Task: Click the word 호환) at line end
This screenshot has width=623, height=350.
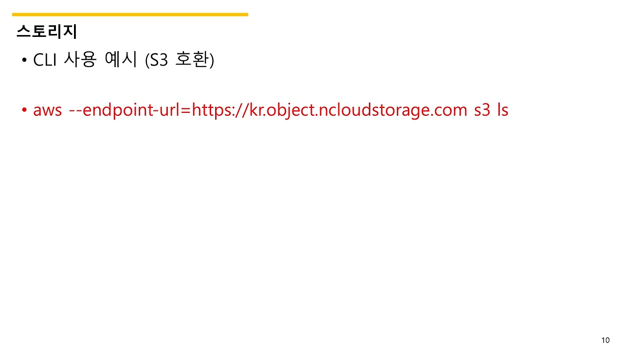Action: (195, 60)
